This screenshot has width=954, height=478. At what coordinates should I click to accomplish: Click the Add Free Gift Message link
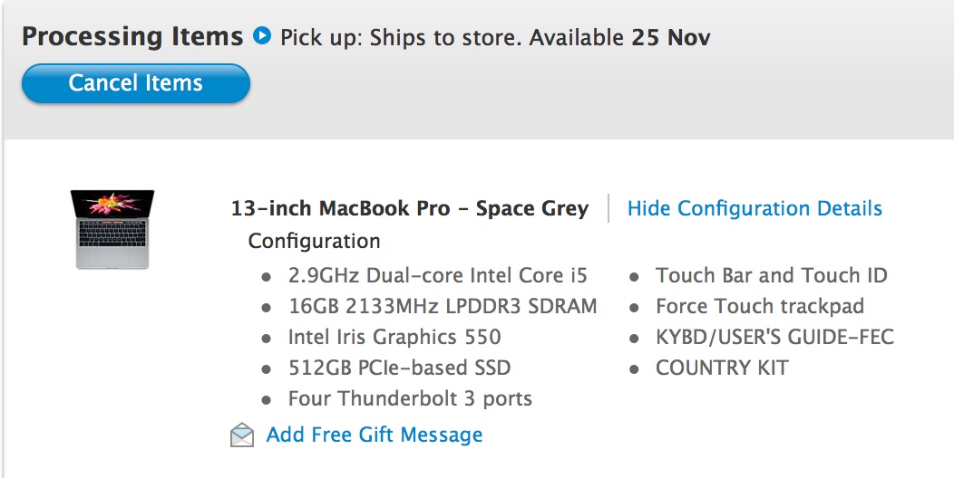375,435
